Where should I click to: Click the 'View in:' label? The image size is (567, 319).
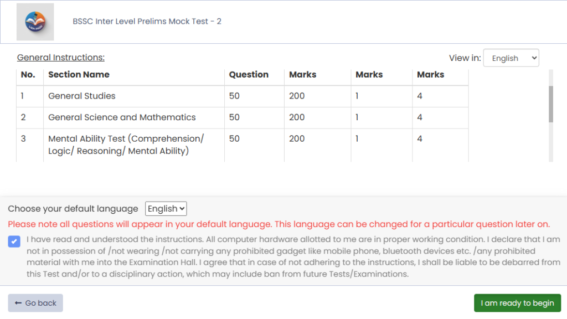(x=465, y=58)
